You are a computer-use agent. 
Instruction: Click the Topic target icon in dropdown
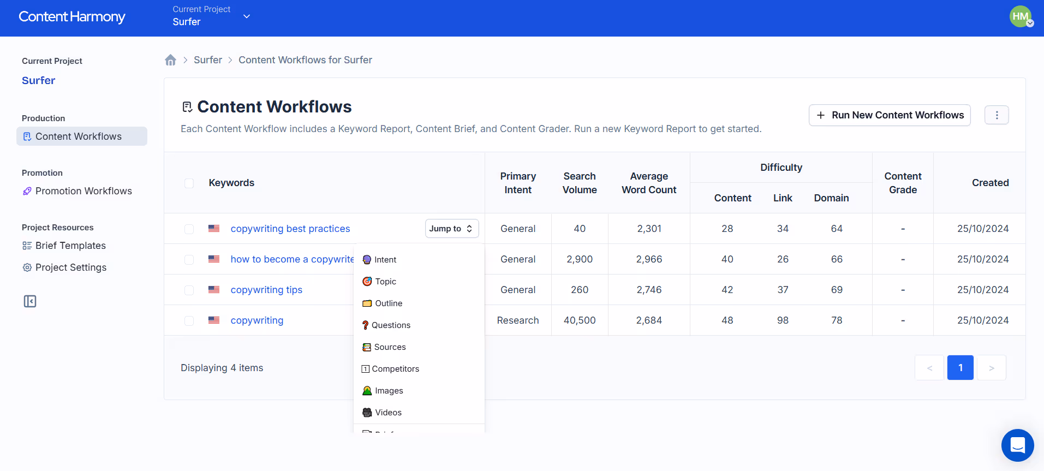tap(367, 282)
